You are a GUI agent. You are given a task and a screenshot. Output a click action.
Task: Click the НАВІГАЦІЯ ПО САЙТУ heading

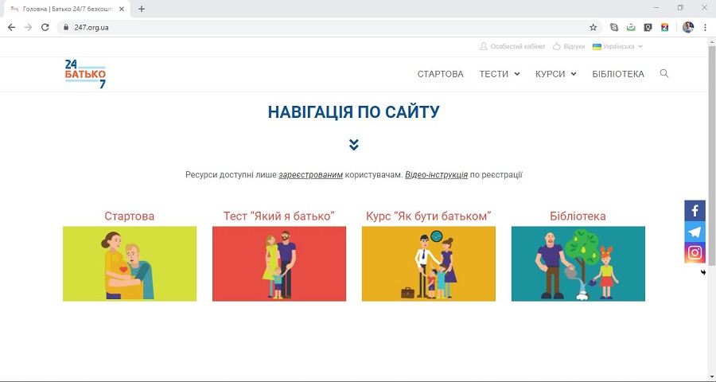pos(353,112)
